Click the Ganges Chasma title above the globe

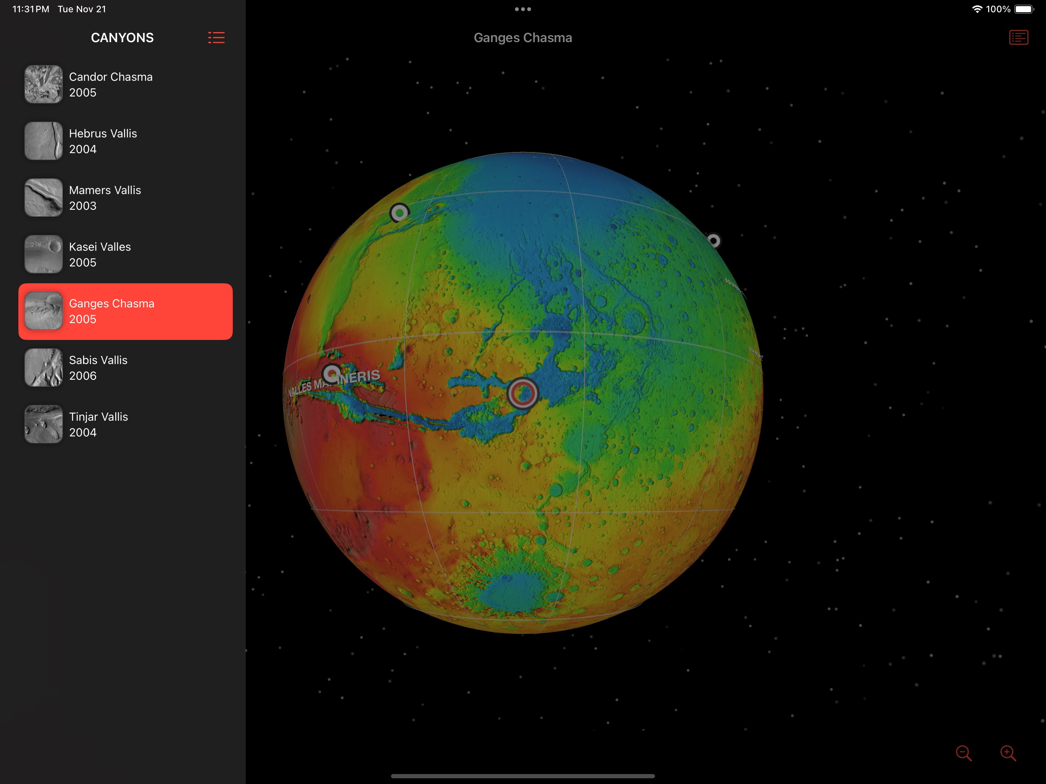click(523, 38)
